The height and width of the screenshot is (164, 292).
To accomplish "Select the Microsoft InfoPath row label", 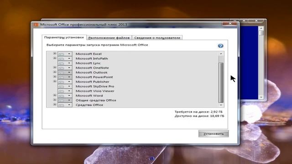I will click(92, 58).
